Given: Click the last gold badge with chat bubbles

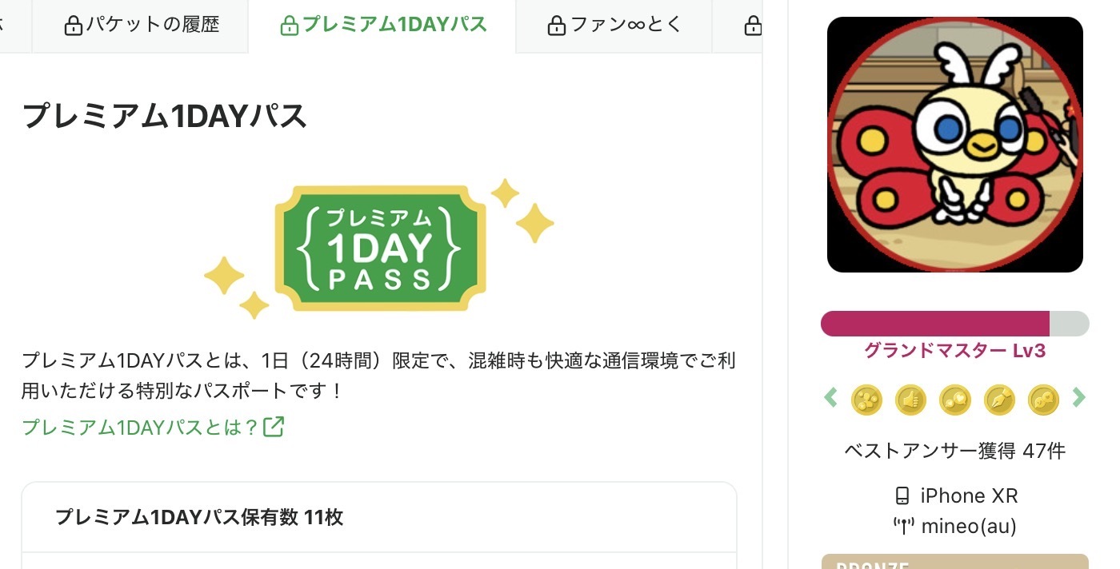Looking at the screenshot, I should [x=1043, y=400].
